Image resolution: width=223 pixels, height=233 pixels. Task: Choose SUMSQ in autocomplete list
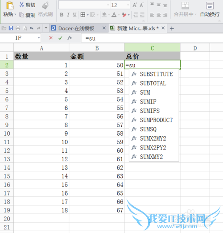(x=154, y=129)
